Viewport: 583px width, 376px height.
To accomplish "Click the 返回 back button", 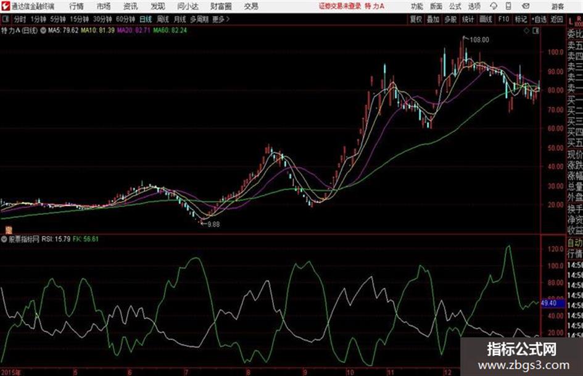I will [x=556, y=19].
